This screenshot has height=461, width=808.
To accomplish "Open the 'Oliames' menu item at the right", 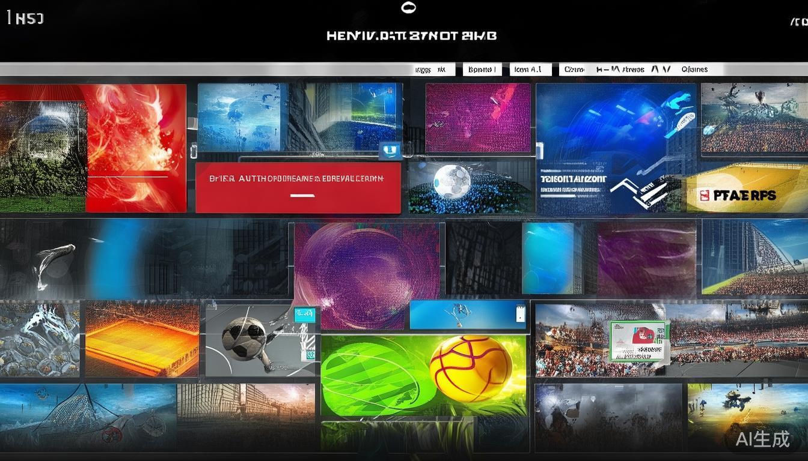I will click(694, 70).
